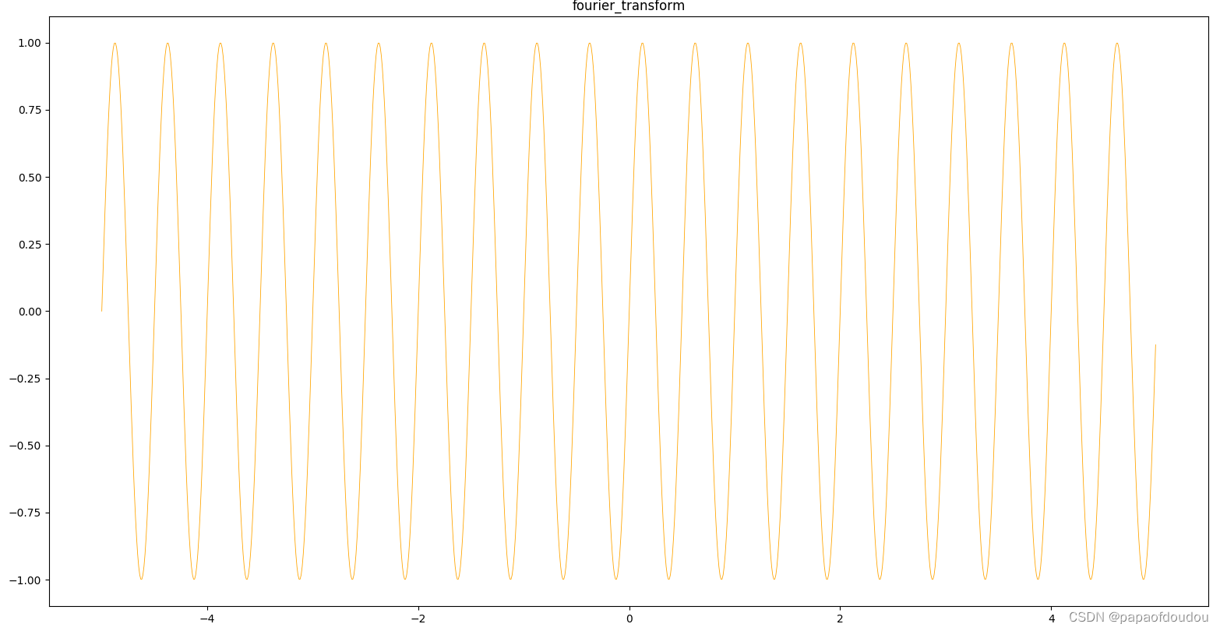Click the y-axis label 0.75

point(29,110)
